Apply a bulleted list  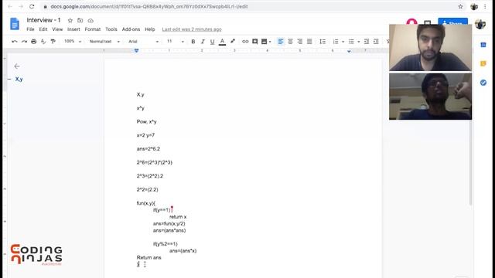point(351,42)
